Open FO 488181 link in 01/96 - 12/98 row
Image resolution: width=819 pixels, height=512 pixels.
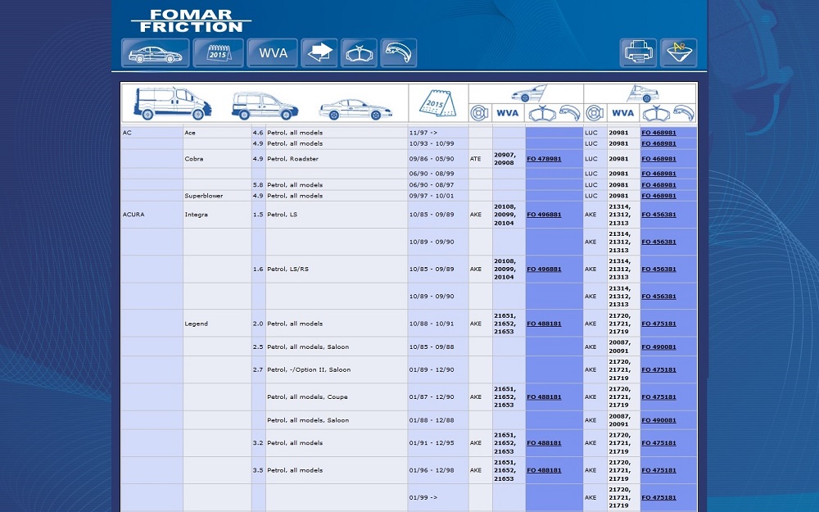point(544,470)
